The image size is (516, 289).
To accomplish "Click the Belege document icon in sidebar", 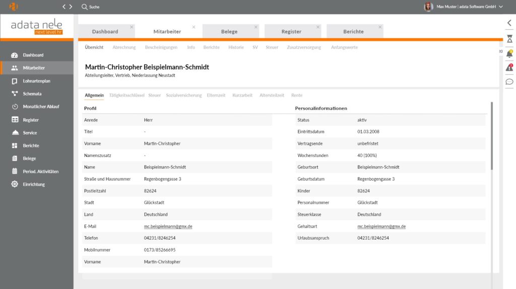I will tap(15, 159).
